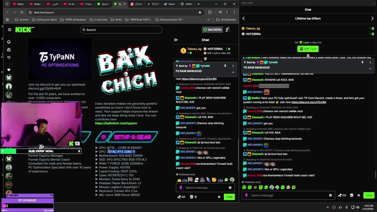Bookmark this page with the star icon

point(200,12)
